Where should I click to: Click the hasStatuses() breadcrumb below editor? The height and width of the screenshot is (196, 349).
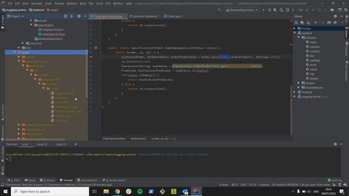click(138, 139)
